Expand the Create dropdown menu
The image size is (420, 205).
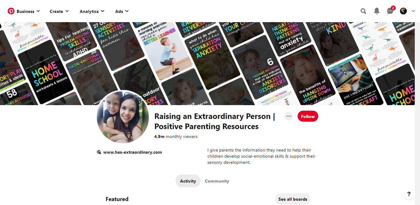(x=59, y=11)
